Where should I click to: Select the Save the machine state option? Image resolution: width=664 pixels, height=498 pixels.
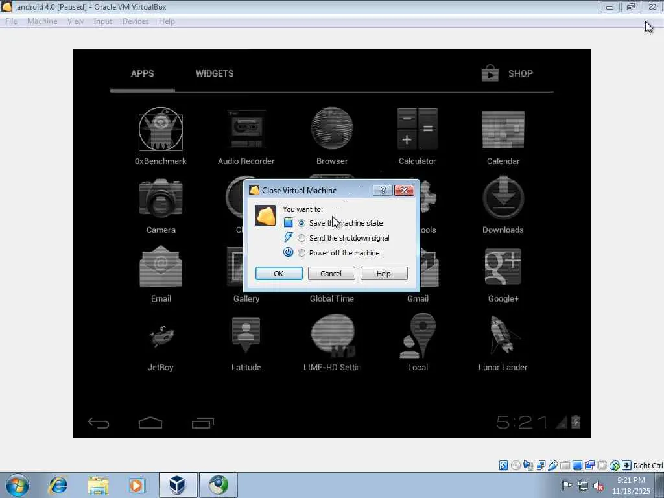pyautogui.click(x=301, y=223)
